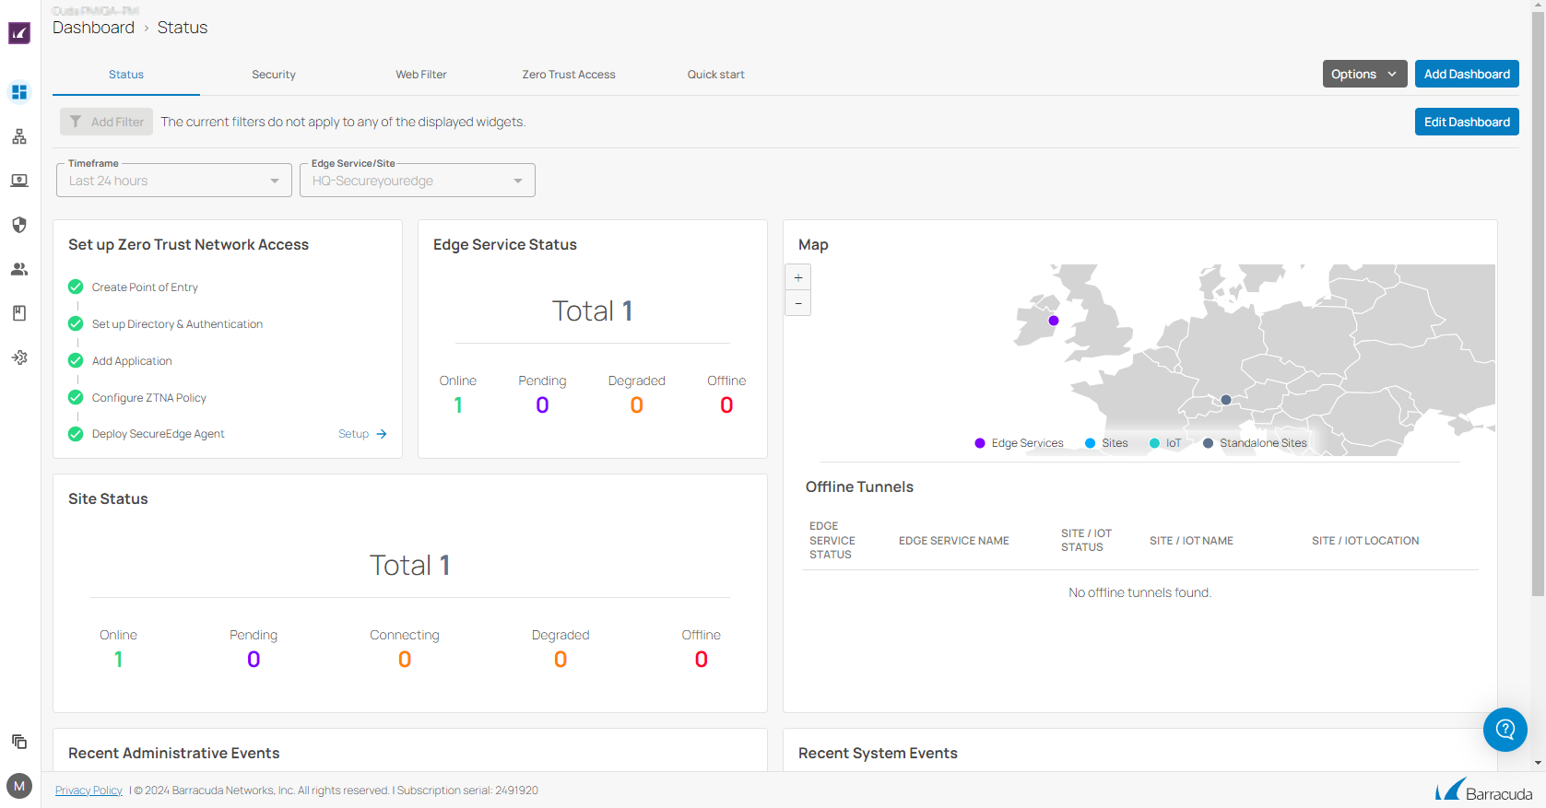Click the standalone site marker on map
This screenshot has height=808, width=1546.
coord(1226,400)
